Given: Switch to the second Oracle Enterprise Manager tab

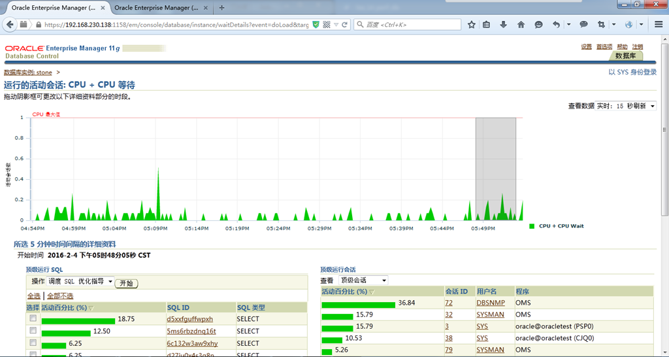Looking at the screenshot, I should 157,8.
